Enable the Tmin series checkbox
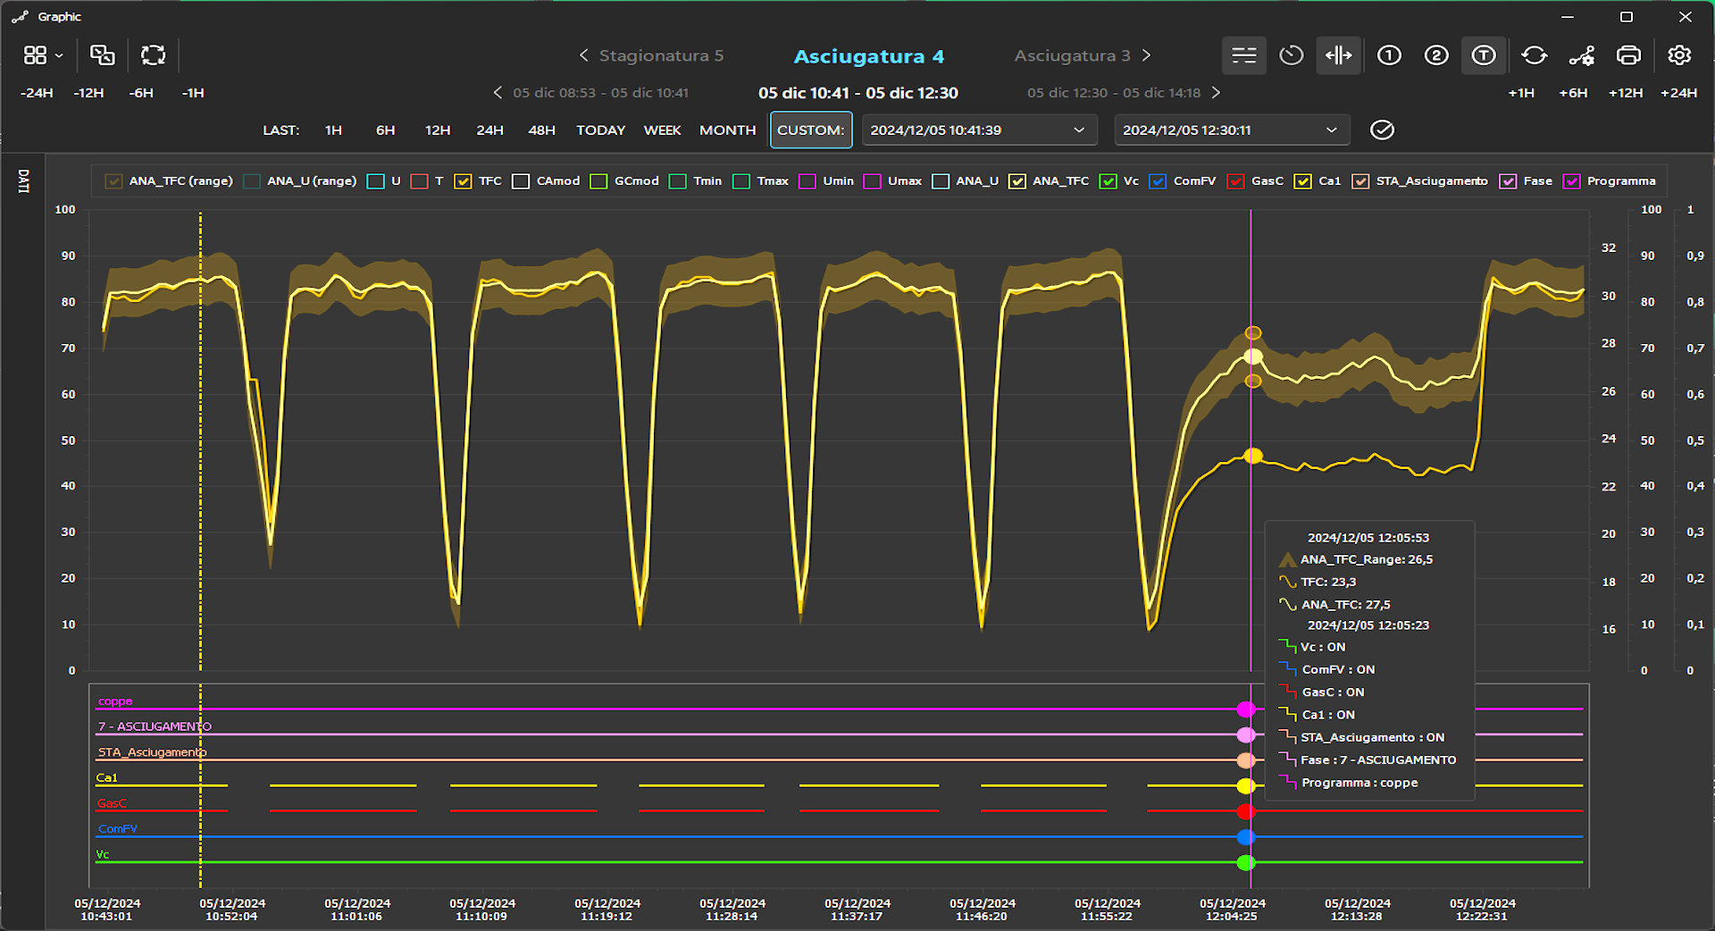 pos(678,181)
